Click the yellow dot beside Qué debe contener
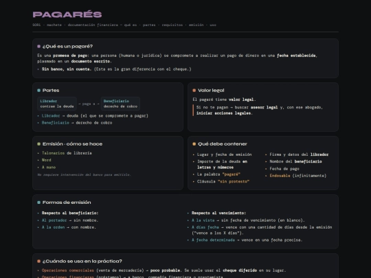 click(x=194, y=144)
